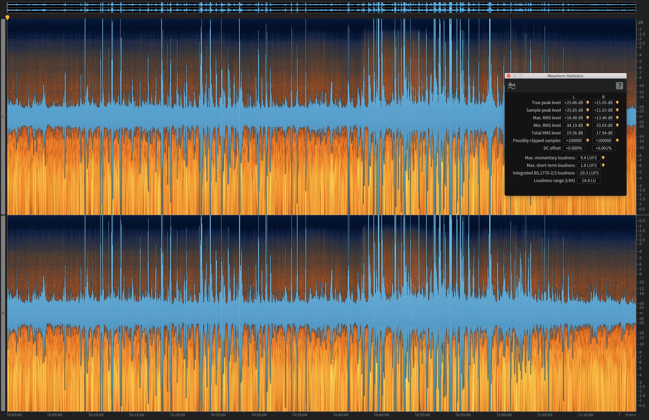Click the Loudness range (LRA) label
This screenshot has width=649, height=420.
554,180
